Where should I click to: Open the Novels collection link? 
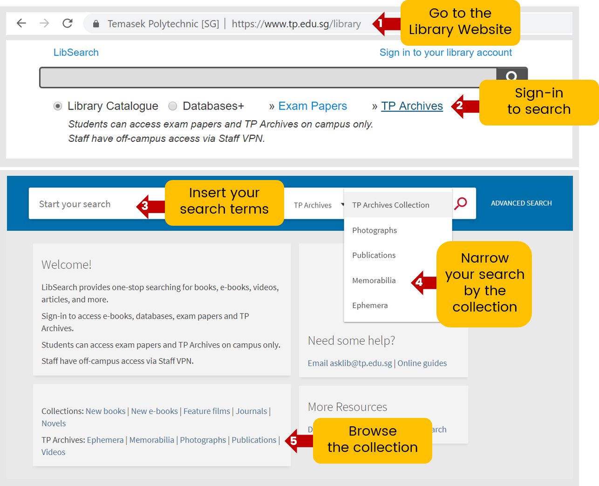point(54,424)
